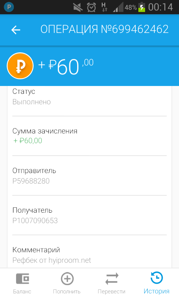Open the История clock icon
179x299 pixels.
pyautogui.click(x=157, y=278)
